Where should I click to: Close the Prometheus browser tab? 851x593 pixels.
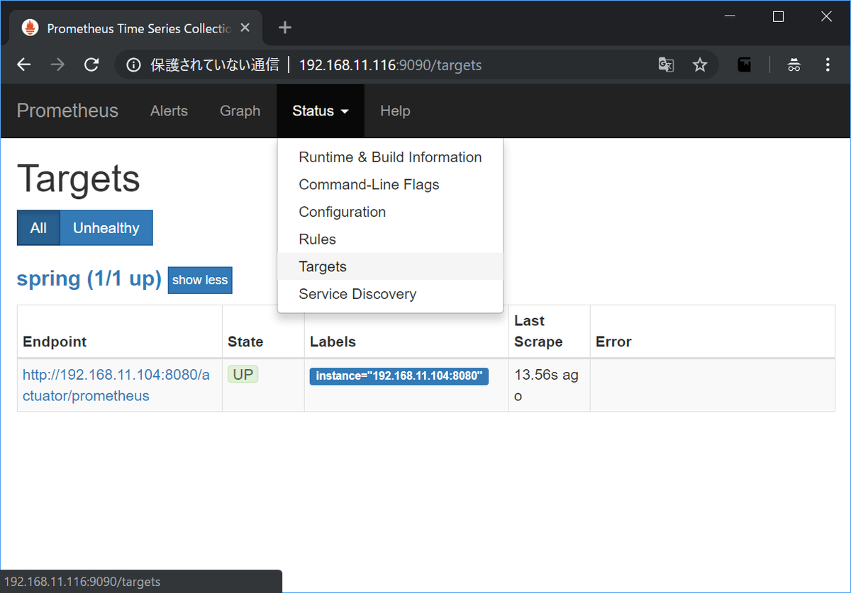coord(245,28)
